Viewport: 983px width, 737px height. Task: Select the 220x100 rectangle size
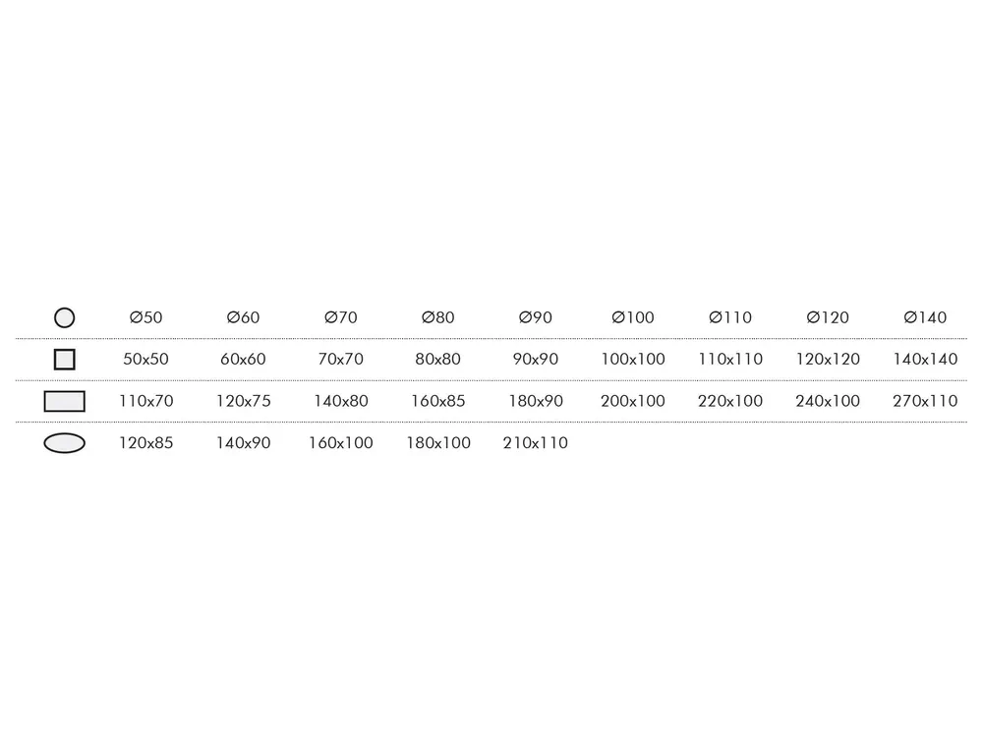tap(730, 401)
